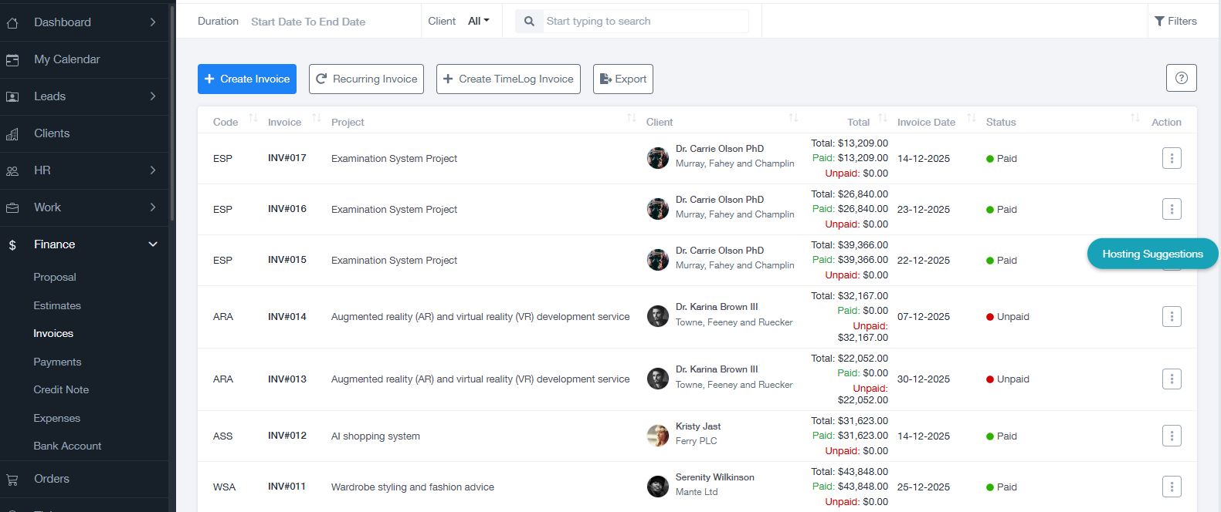Click Dr. Karina Brown III avatar on INV#013
Screen dimensions: 1221x512
tap(657, 379)
